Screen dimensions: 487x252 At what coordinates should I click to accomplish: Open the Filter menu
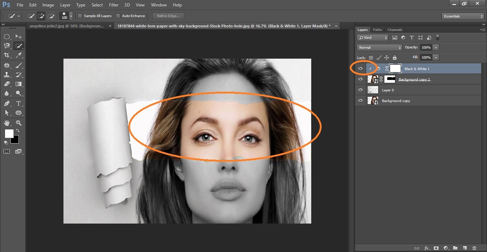(114, 5)
